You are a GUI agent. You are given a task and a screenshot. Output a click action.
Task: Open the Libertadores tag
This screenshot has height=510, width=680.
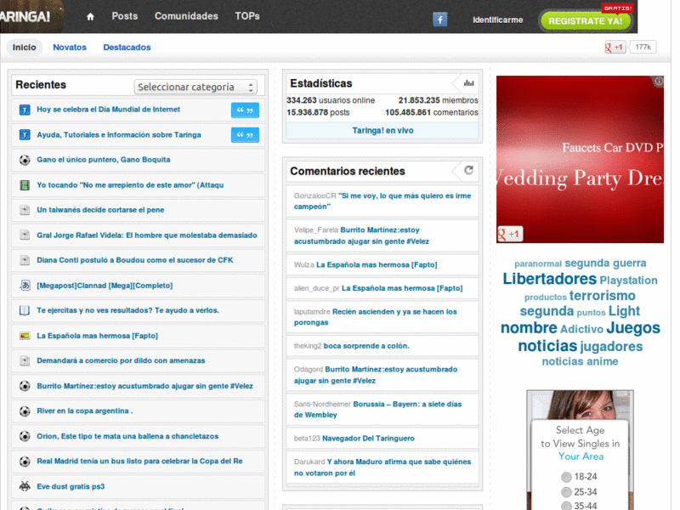(x=549, y=279)
